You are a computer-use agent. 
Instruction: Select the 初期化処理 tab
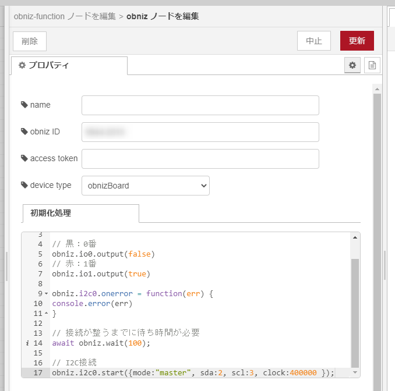click(x=80, y=214)
